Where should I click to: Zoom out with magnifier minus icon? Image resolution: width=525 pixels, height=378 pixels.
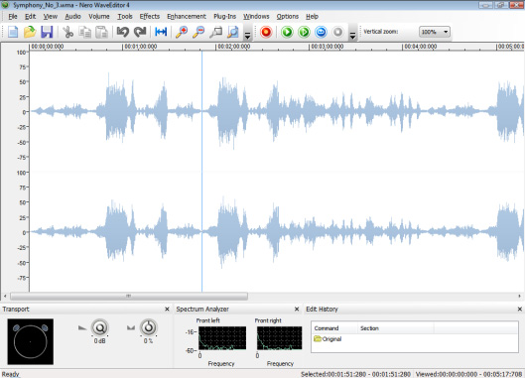[x=198, y=32]
